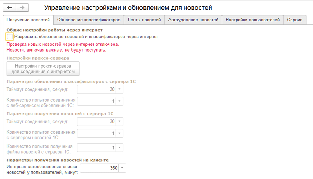Viewport: 313px width, 179px height.
Task: Expand the classifier update timeout dropdown
Action: point(120,89)
